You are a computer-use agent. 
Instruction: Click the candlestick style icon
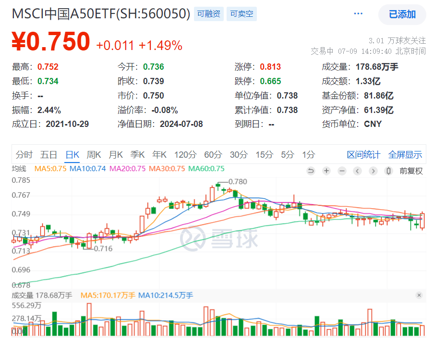(x=388, y=171)
